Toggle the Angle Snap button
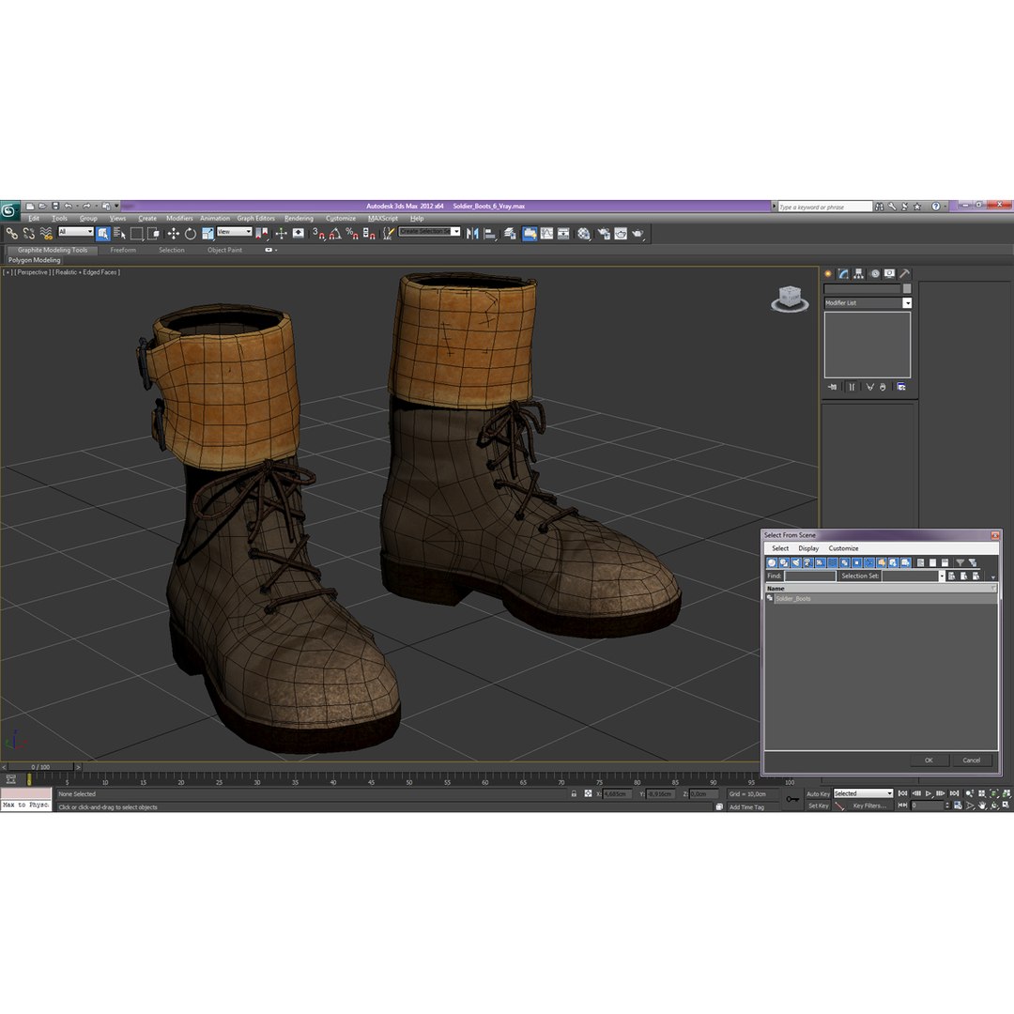The image size is (1014, 1014). pyautogui.click(x=335, y=234)
